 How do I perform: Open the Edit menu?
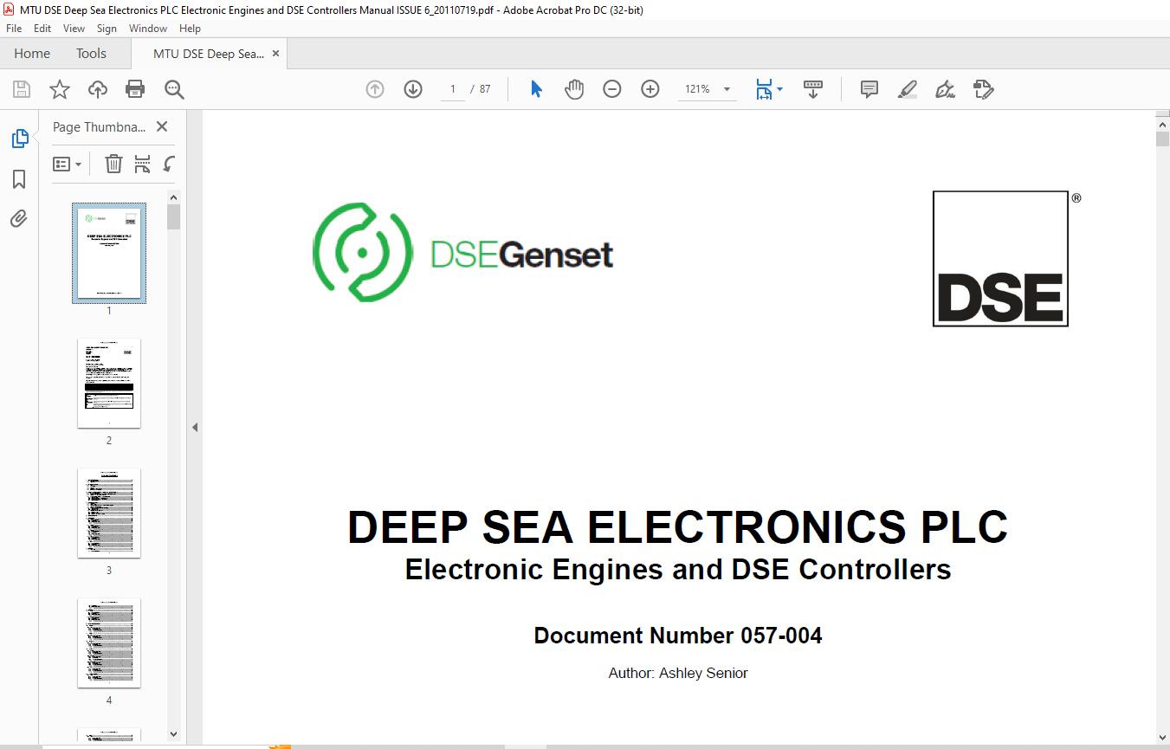pyautogui.click(x=42, y=29)
